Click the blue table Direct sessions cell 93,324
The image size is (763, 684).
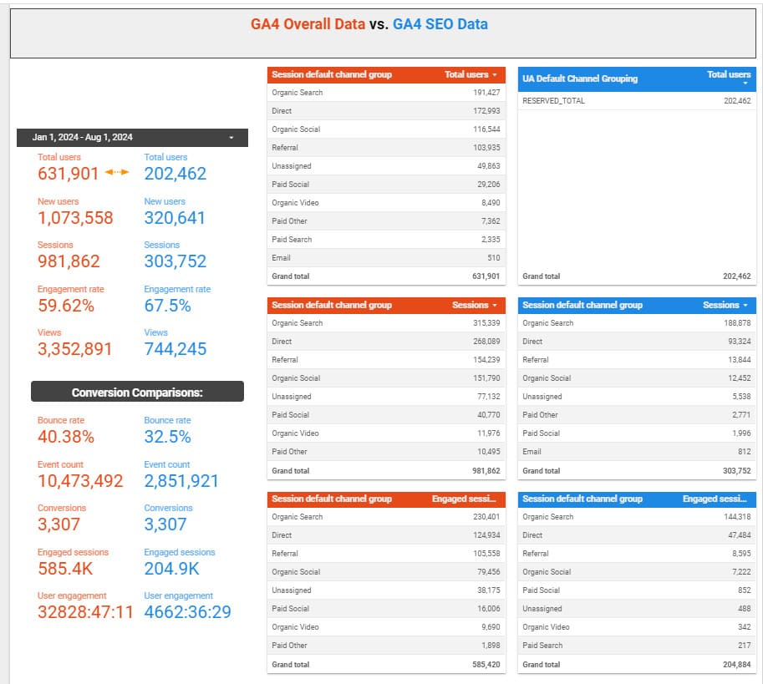point(740,342)
